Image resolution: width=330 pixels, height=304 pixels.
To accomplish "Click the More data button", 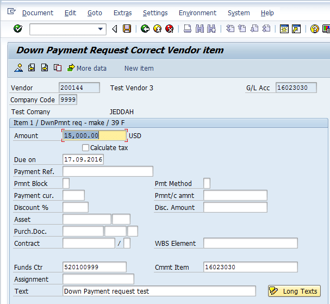I will coord(87,68).
